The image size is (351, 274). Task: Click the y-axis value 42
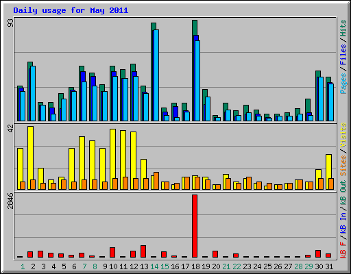[x=10, y=128]
